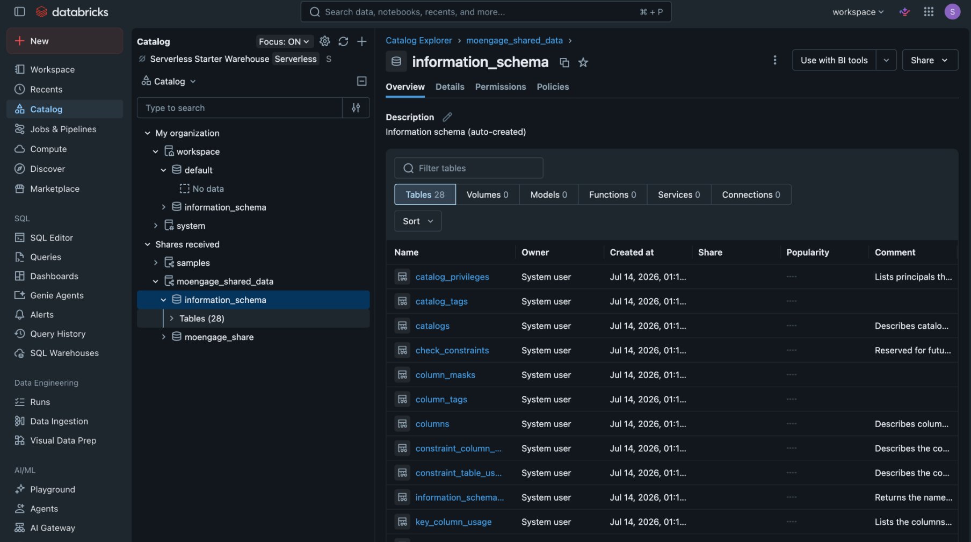
Task: Open catalog settings gear icon
Action: [324, 41]
